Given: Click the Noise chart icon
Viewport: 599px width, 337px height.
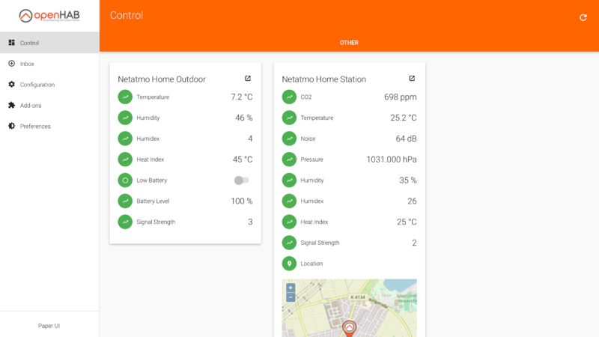Looking at the screenshot, I should [289, 139].
